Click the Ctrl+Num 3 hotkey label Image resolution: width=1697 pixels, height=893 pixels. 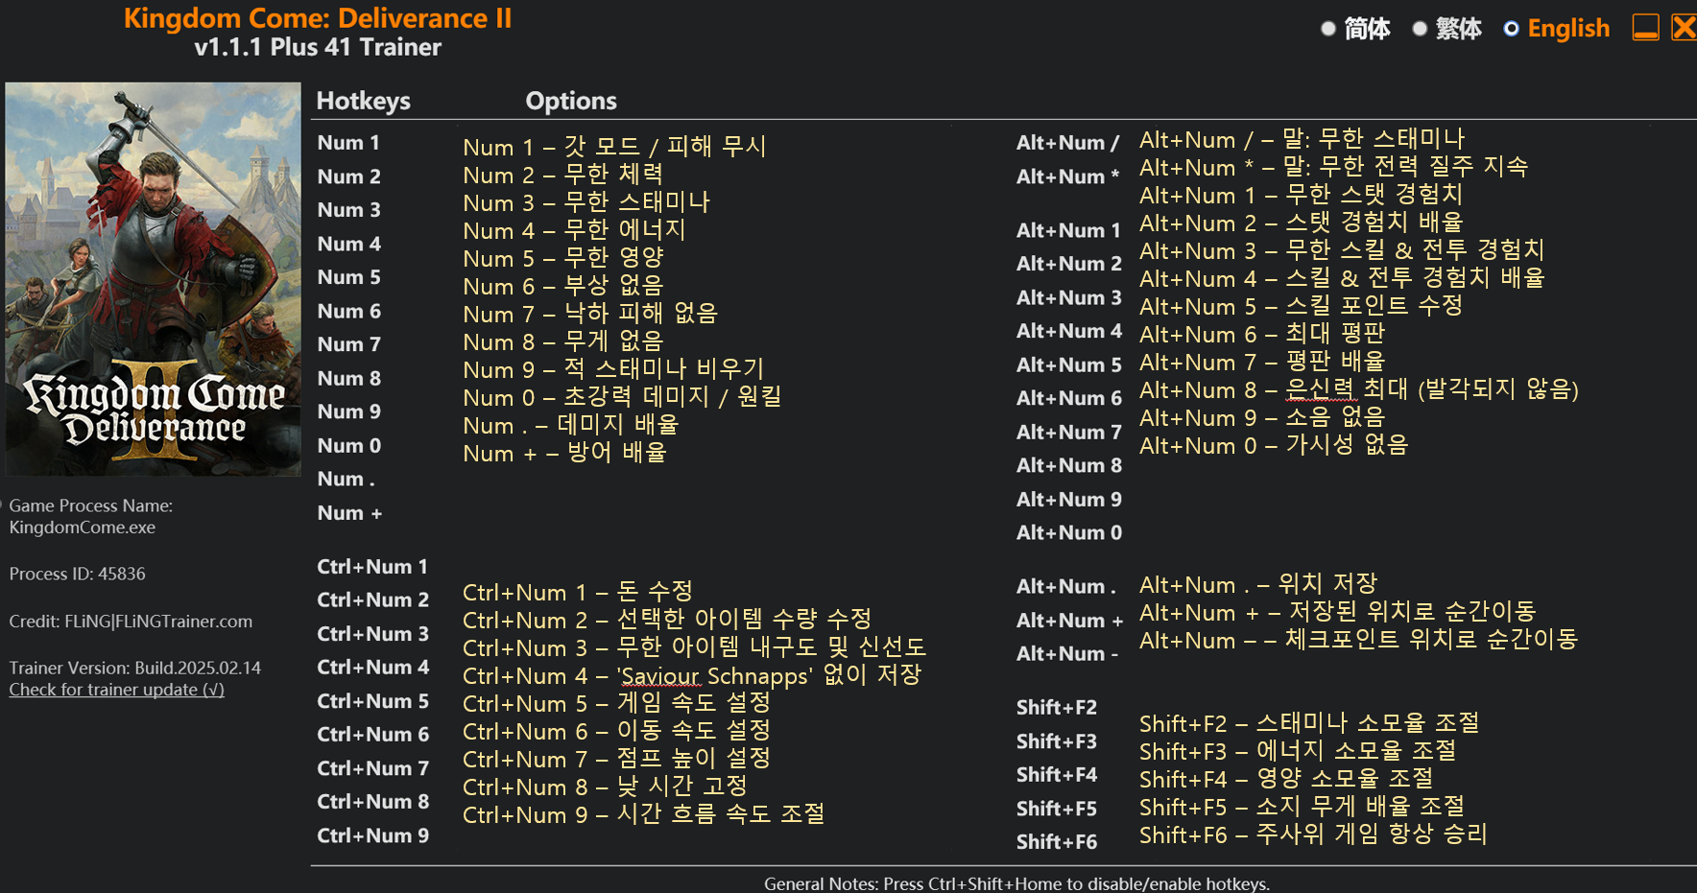[372, 634]
